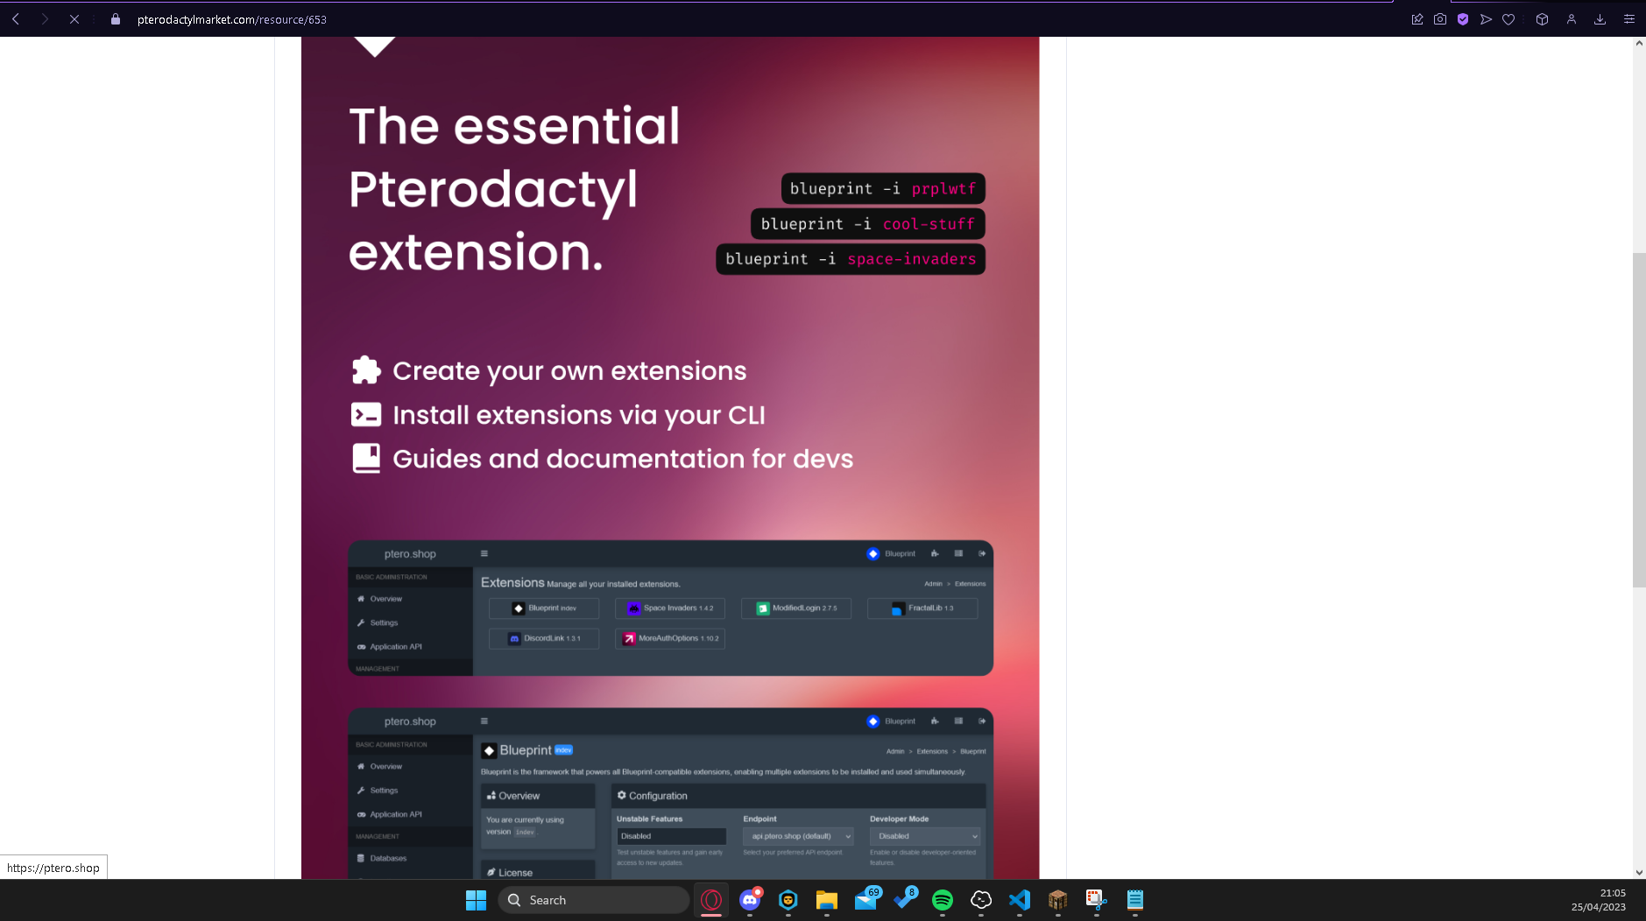Select Opera GX in the taskbar
1646x921 pixels.
click(711, 900)
